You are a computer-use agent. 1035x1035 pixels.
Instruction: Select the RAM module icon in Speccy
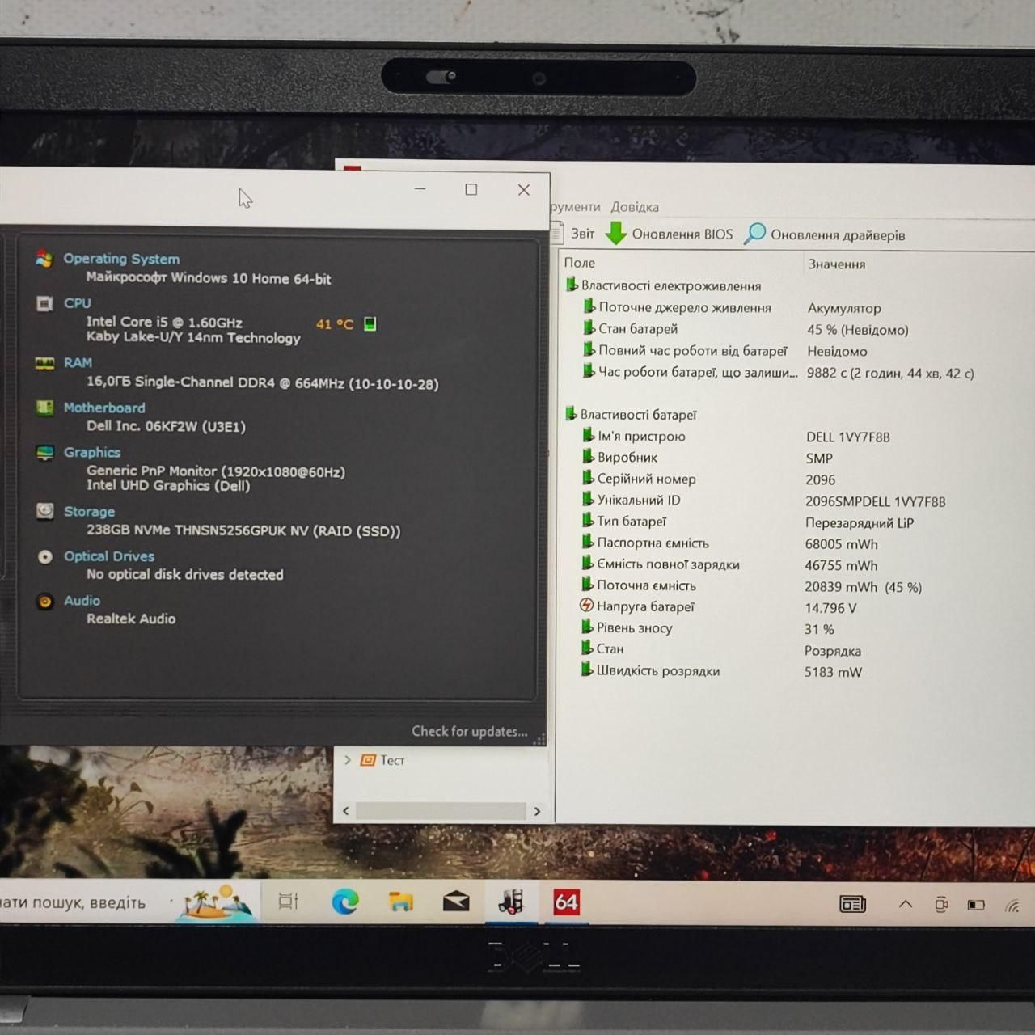pos(44,363)
